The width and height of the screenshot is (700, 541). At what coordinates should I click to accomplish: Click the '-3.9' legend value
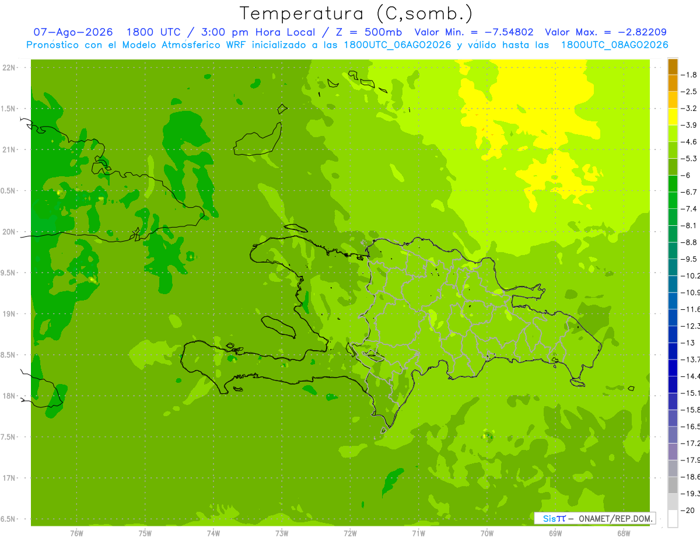tap(689, 125)
